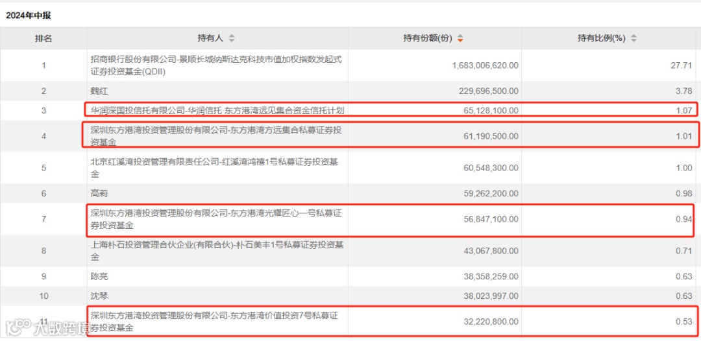Click holding ratio 0.71
Viewport: 701px width, 341px height.
[685, 251]
